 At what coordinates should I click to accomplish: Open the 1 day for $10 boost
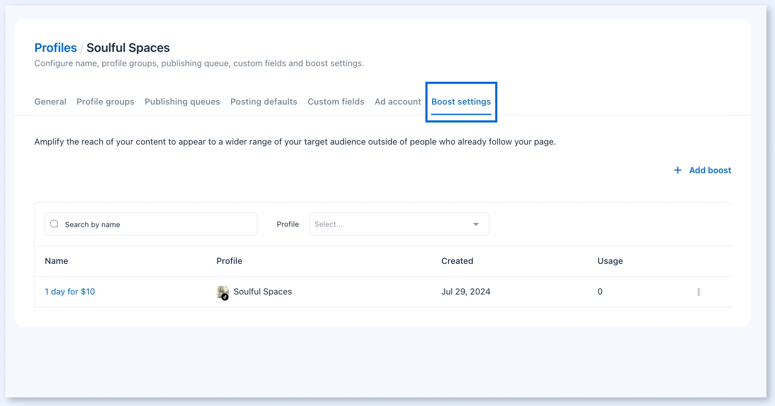tap(70, 292)
